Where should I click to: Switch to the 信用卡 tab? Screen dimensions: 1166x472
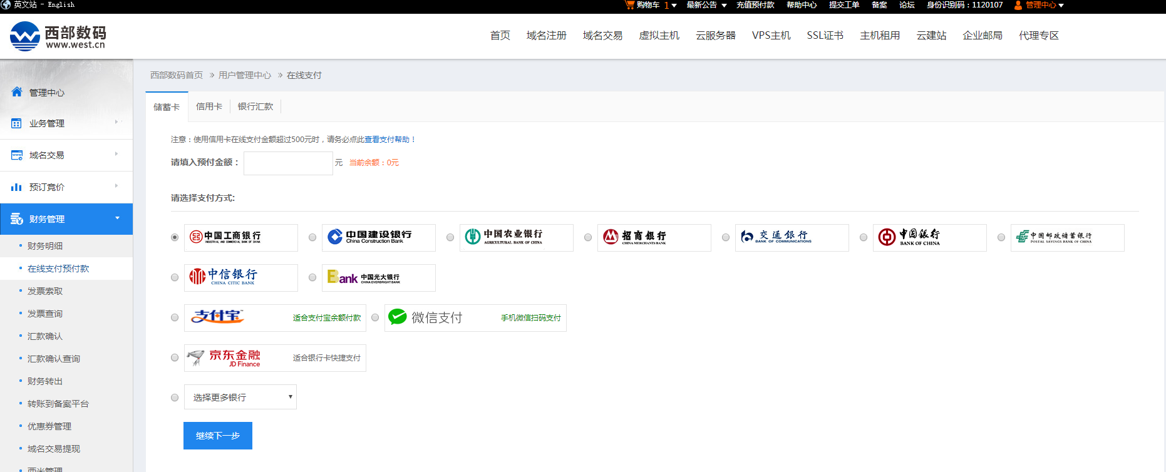(x=209, y=106)
